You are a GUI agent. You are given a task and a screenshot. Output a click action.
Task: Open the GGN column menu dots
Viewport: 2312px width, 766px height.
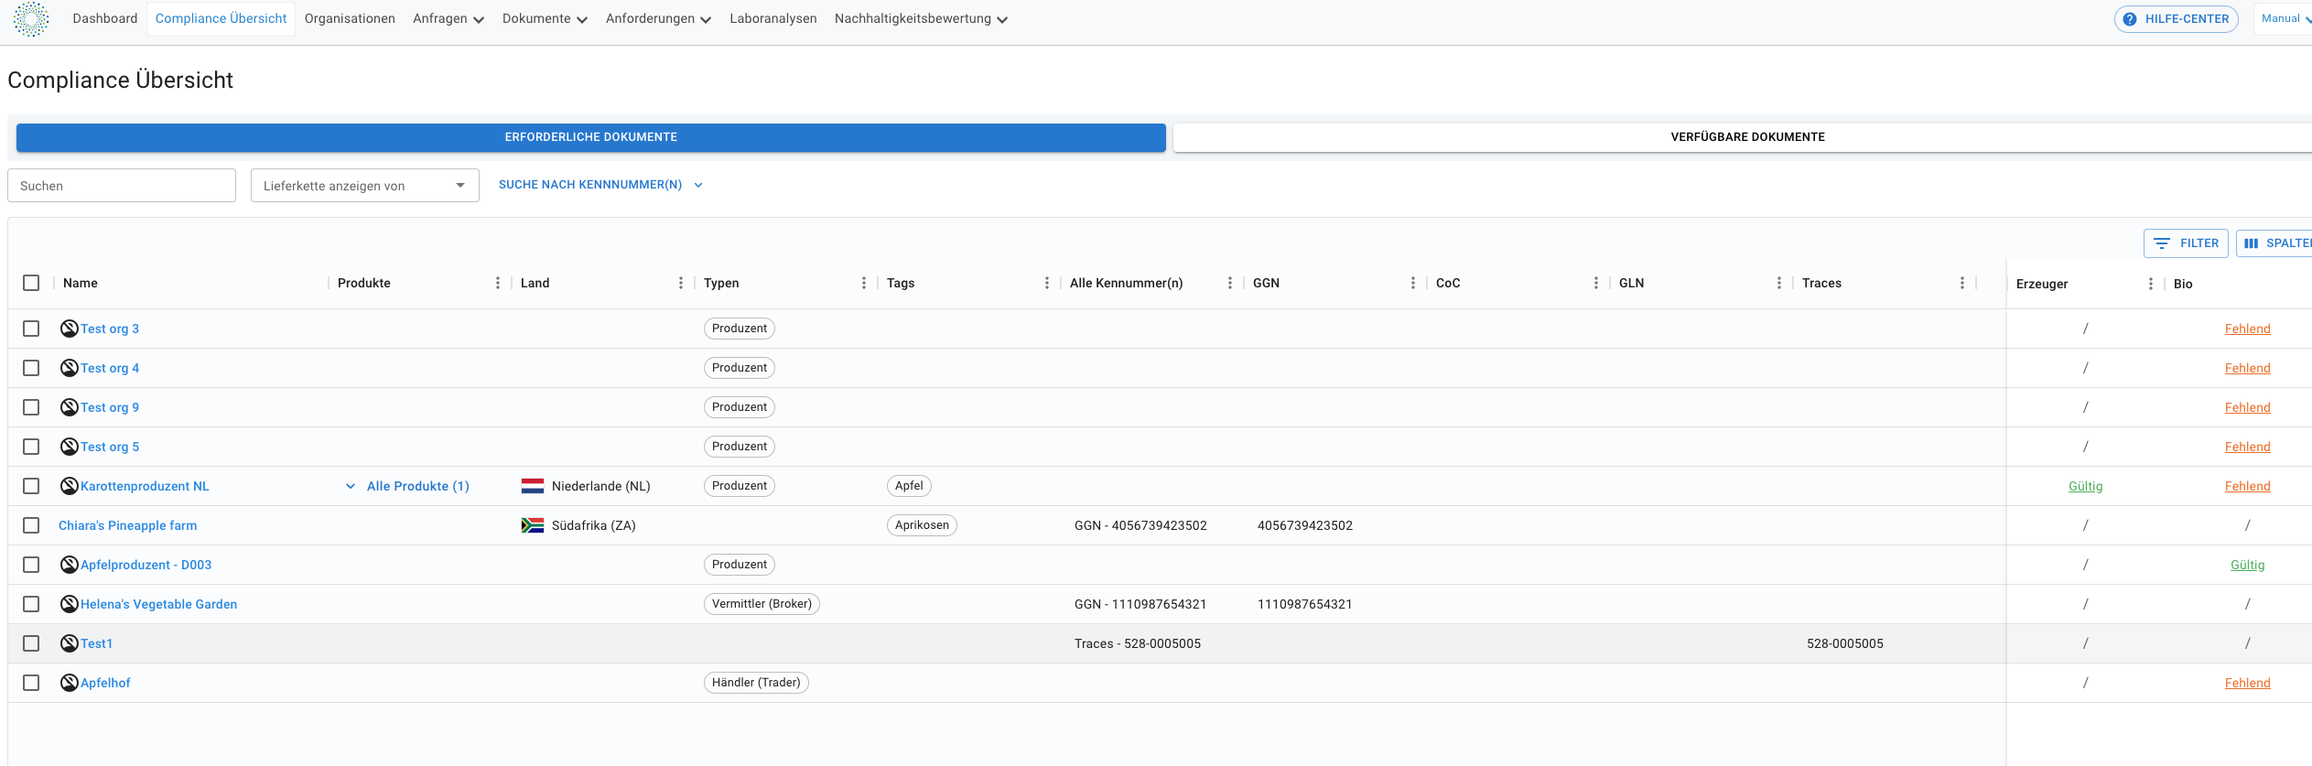click(1413, 283)
